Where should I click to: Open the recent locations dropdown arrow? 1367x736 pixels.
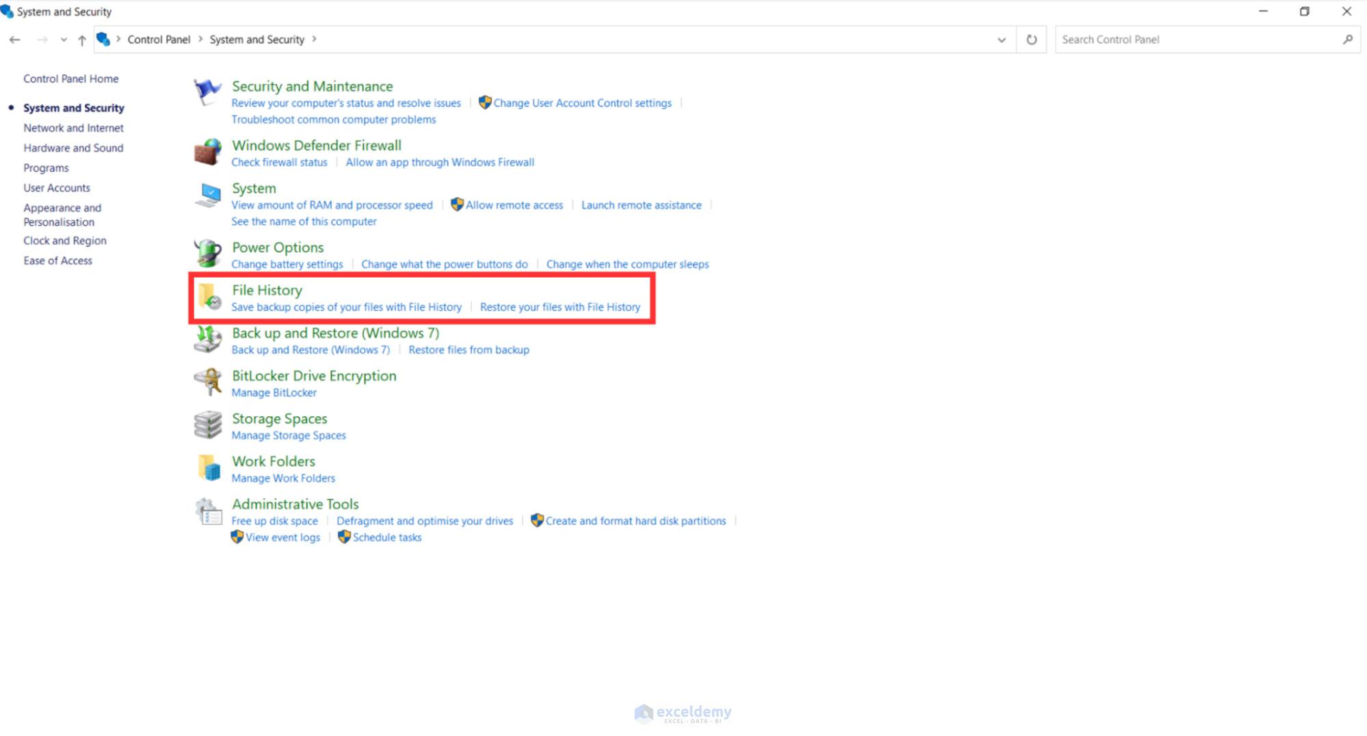point(64,40)
